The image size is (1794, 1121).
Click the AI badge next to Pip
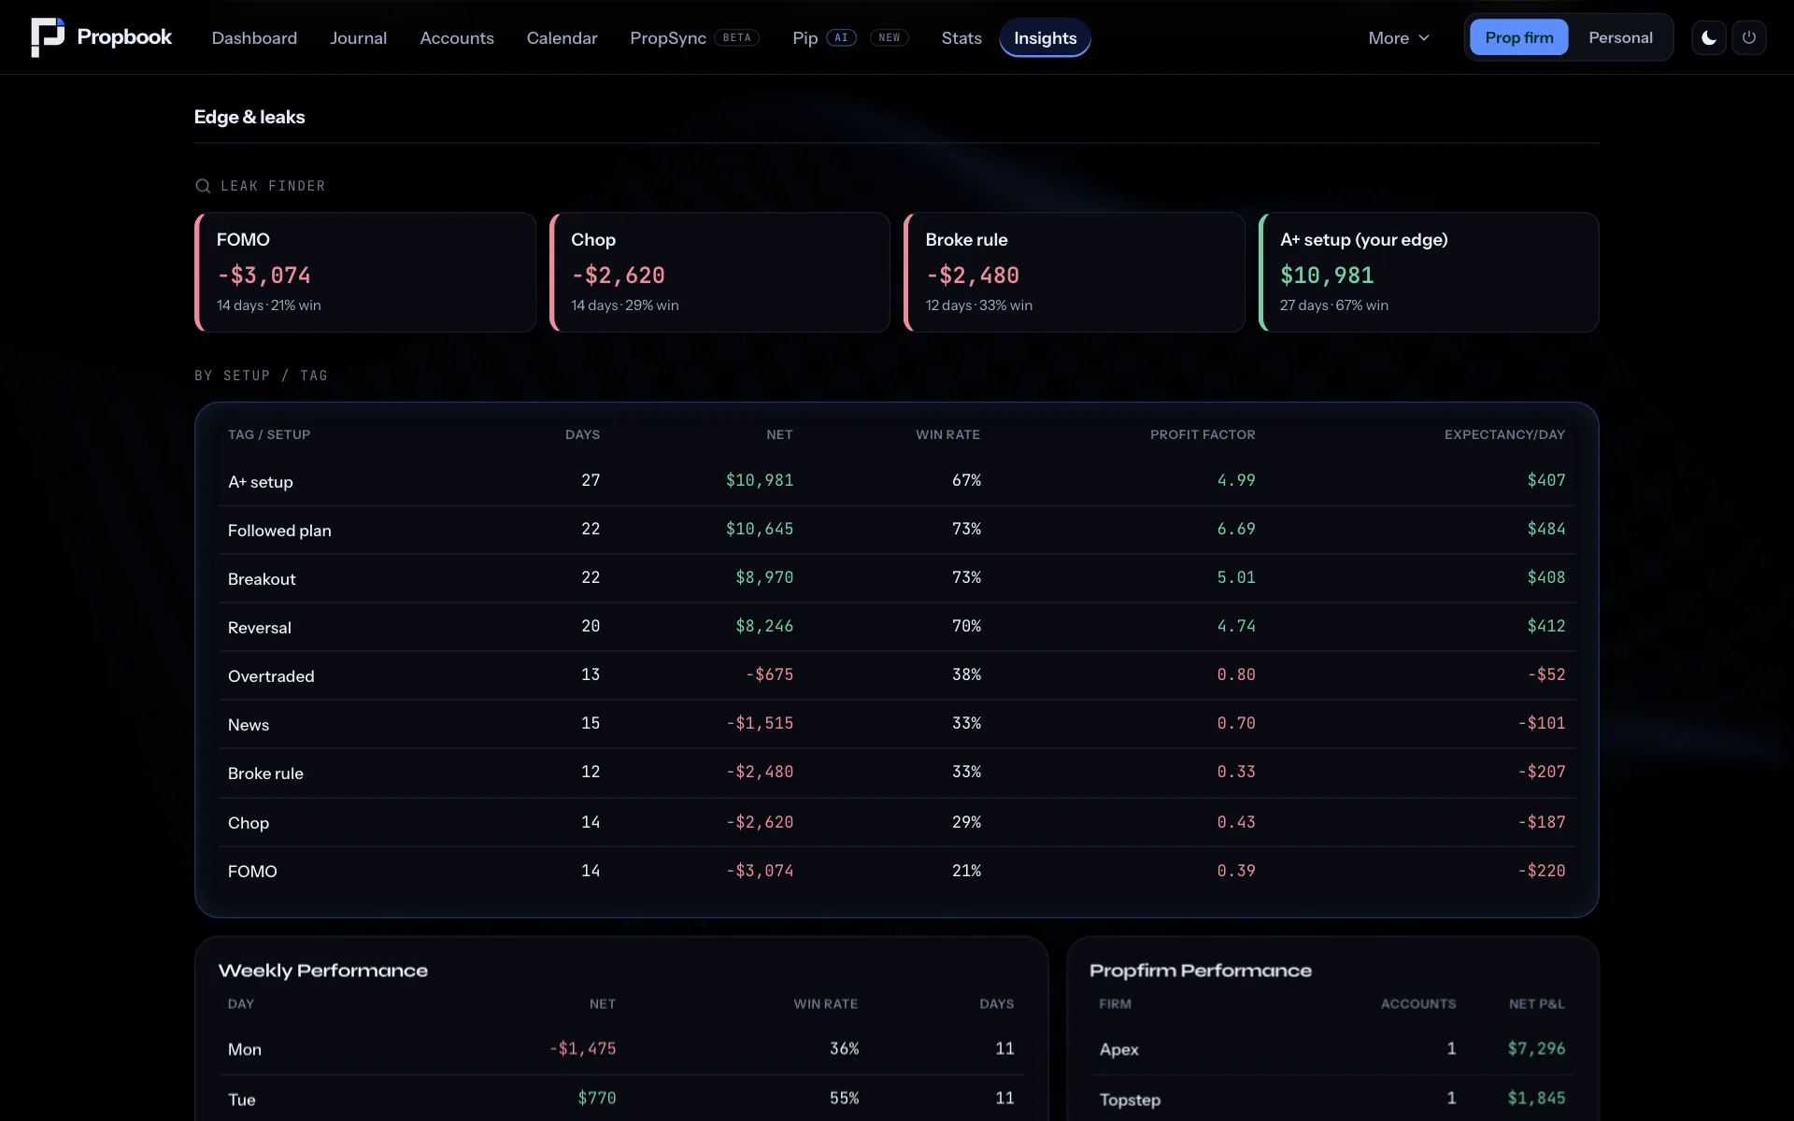pos(842,37)
